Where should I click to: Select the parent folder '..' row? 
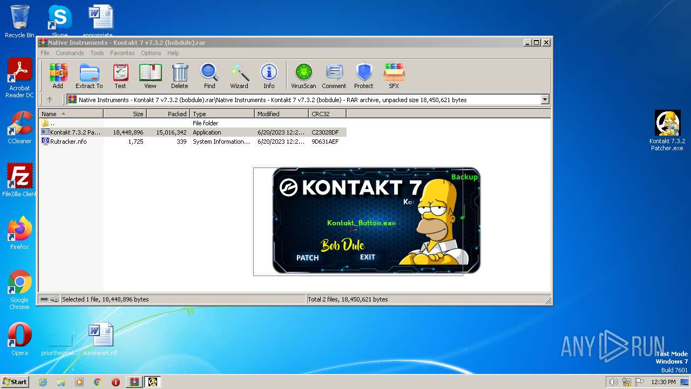pos(193,123)
